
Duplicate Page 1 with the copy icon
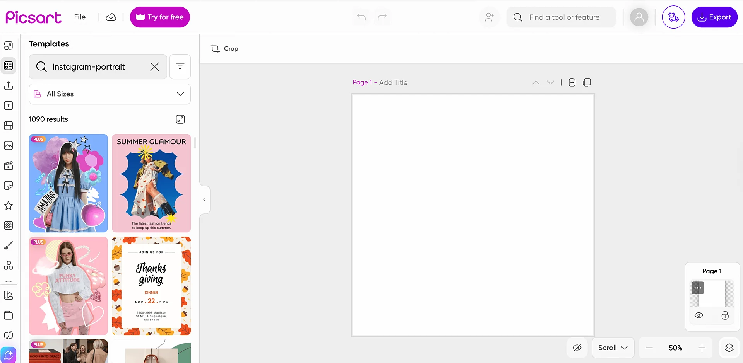(587, 82)
